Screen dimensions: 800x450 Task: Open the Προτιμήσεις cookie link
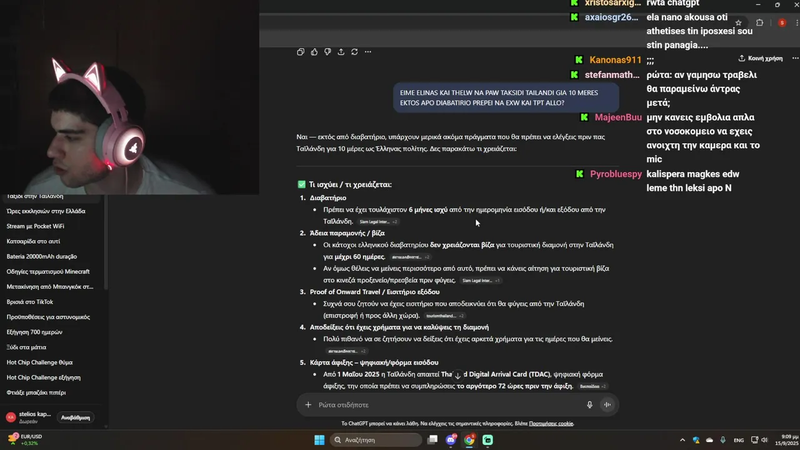[x=551, y=424]
